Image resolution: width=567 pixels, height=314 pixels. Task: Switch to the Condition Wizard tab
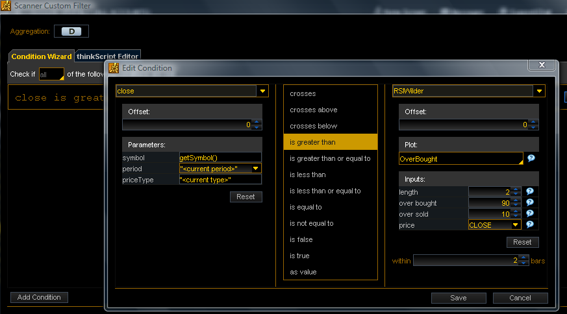(x=41, y=56)
